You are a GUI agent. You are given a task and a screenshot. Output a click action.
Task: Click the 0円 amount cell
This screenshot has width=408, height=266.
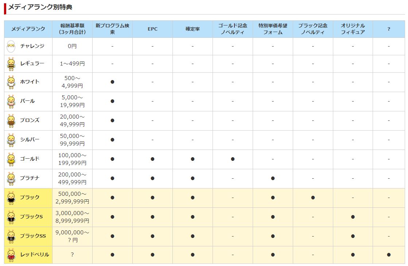pos(72,46)
